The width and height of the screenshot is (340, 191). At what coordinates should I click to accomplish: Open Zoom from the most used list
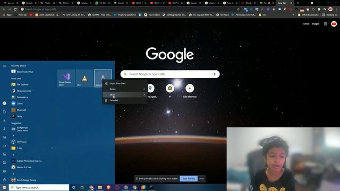(17, 103)
